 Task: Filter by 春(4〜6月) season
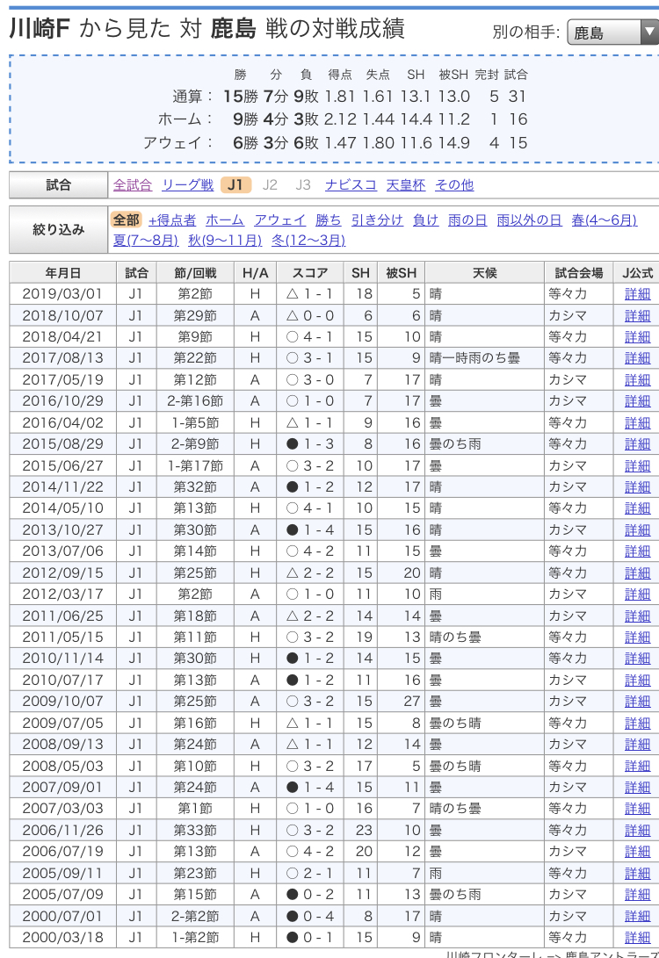point(604,220)
